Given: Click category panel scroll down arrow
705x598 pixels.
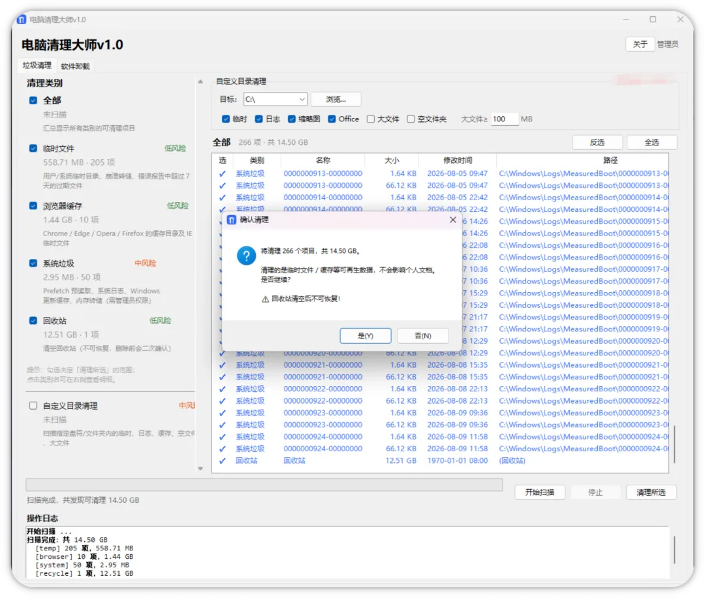Looking at the screenshot, I should click(x=200, y=469).
